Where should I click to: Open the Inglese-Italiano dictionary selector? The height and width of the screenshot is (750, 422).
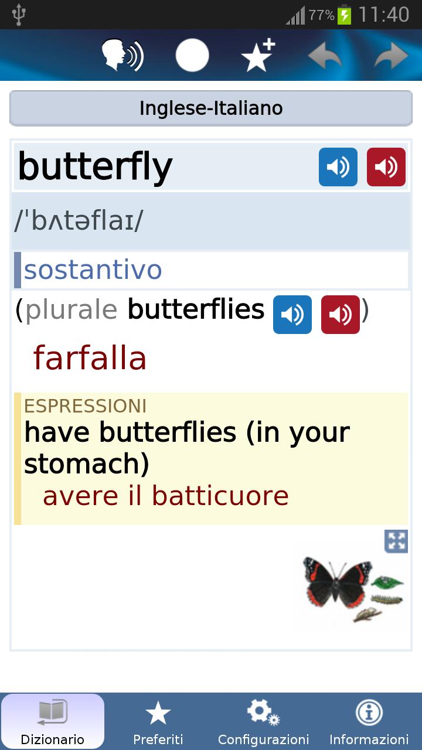211,108
